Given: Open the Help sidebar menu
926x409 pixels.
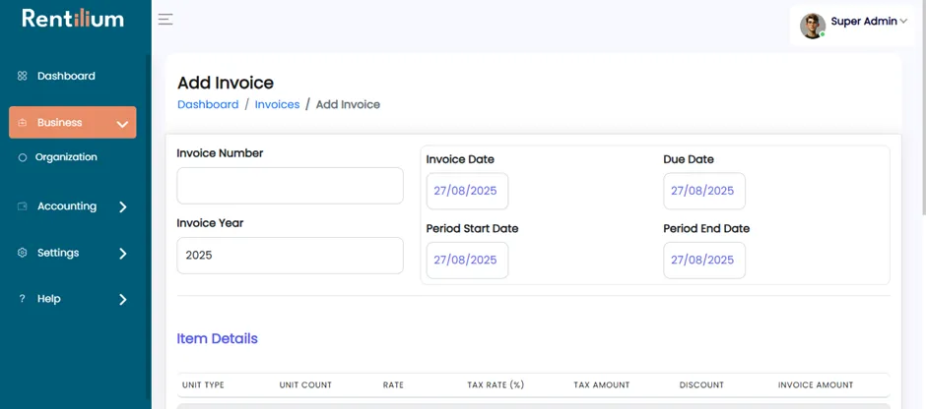Looking at the screenshot, I should (49, 299).
